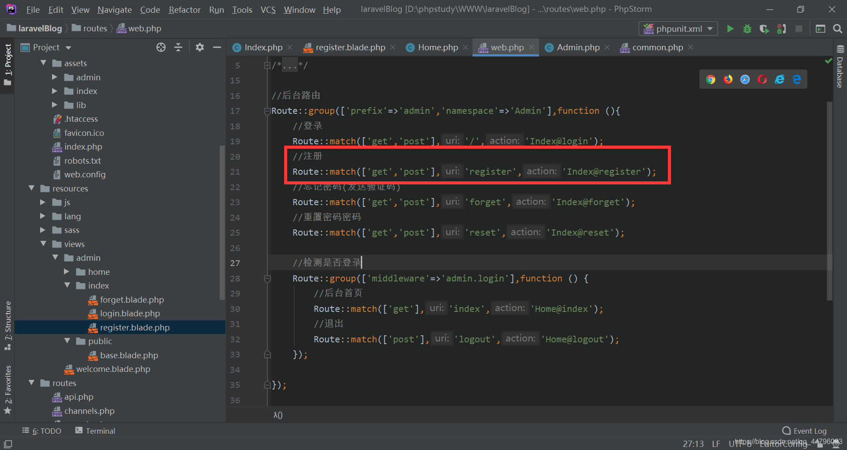Locate current file in Project tree

[161, 47]
